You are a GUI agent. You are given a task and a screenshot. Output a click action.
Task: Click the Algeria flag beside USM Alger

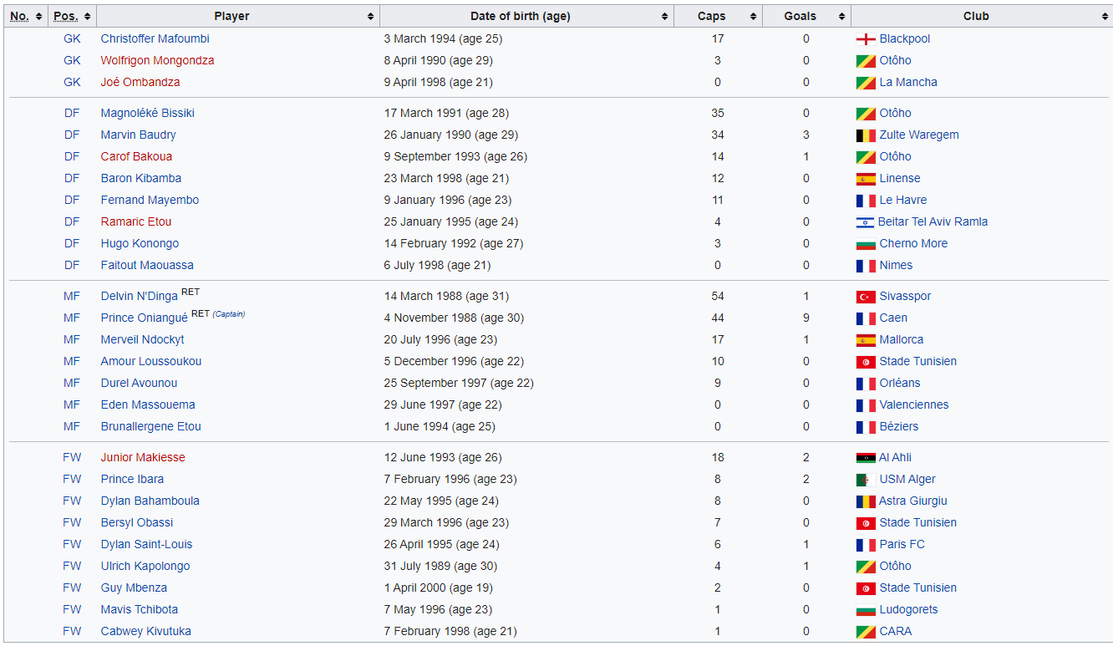pyautogui.click(x=866, y=480)
